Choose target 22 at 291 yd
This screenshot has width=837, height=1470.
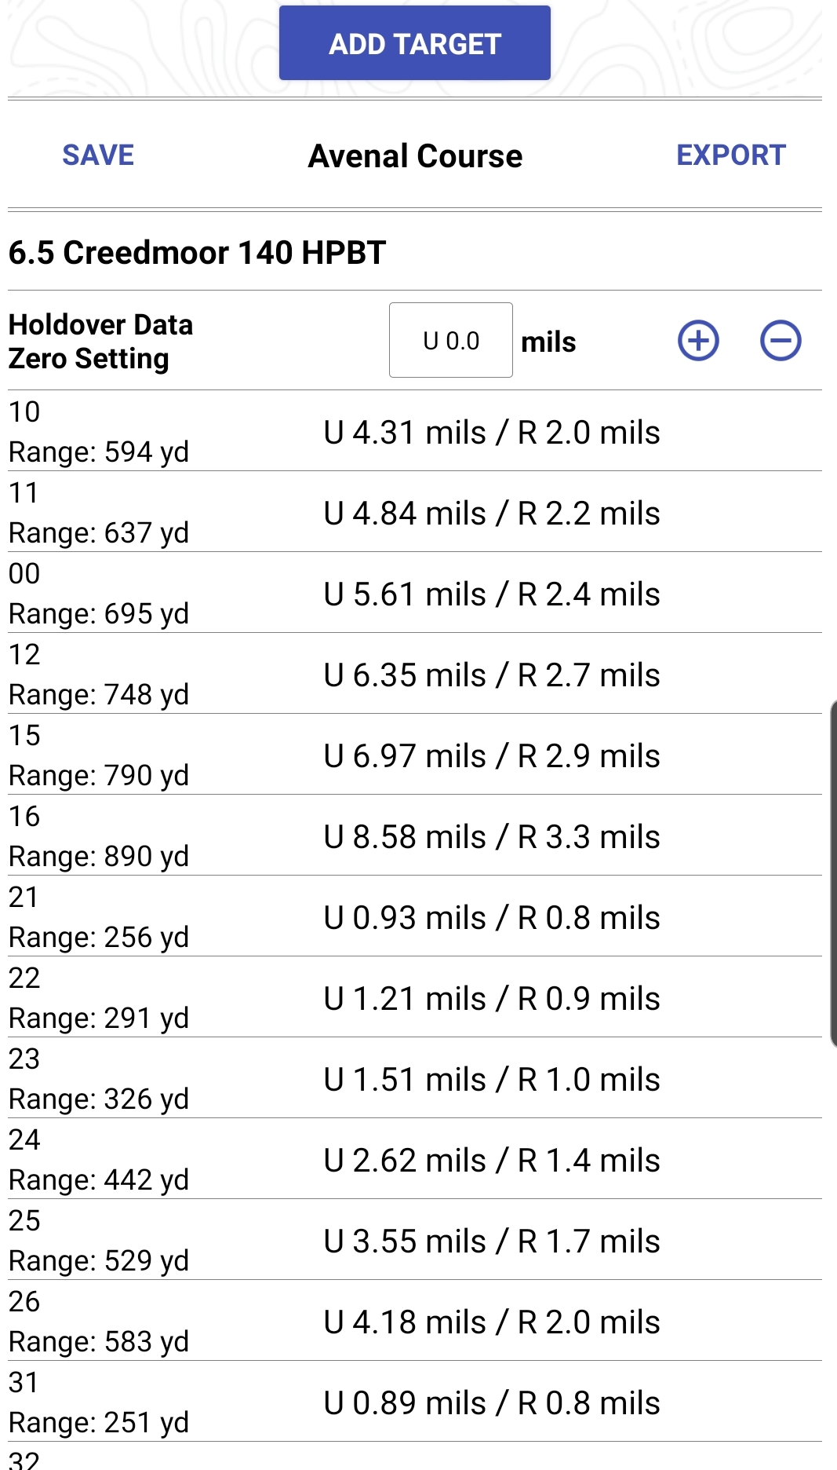click(415, 997)
